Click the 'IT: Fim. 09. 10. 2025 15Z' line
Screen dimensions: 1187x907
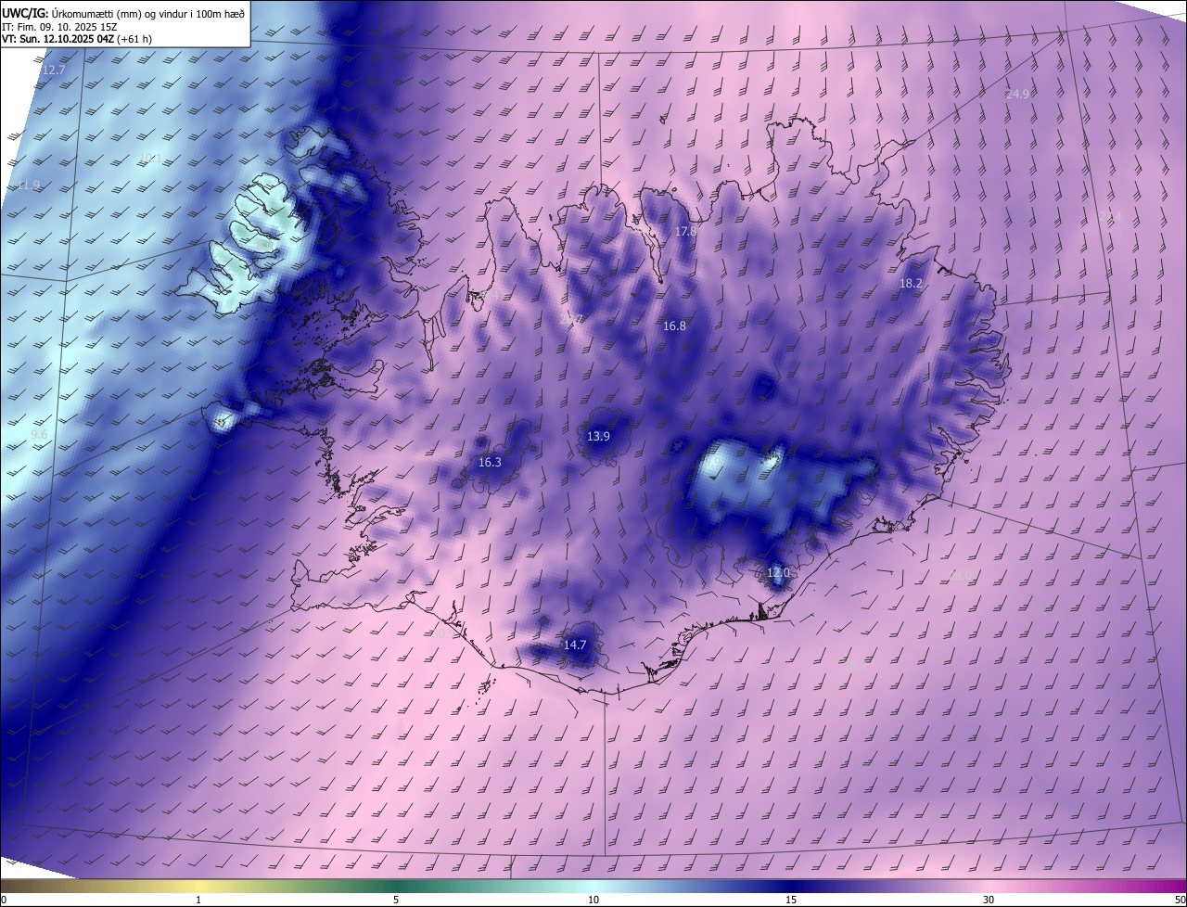58,27
